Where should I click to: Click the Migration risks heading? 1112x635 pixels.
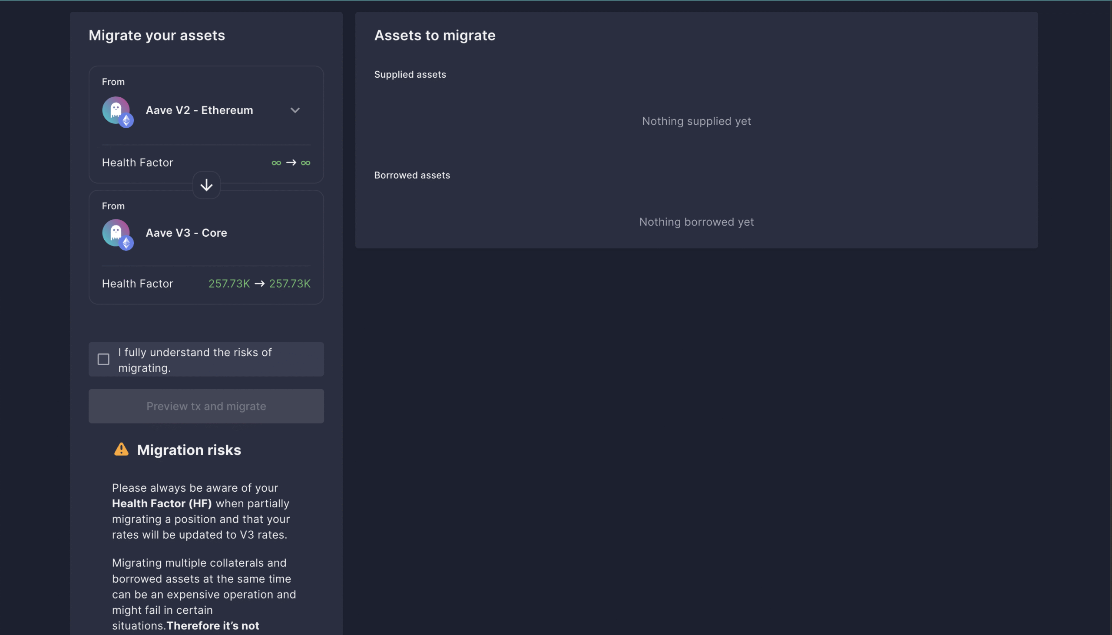[x=189, y=450]
